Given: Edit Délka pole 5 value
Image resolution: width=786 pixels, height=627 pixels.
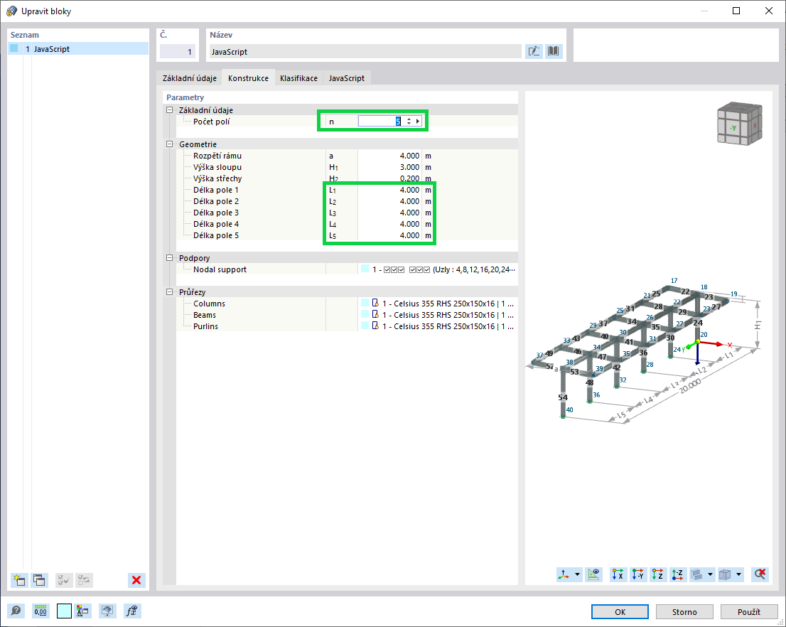Looking at the screenshot, I should 390,235.
